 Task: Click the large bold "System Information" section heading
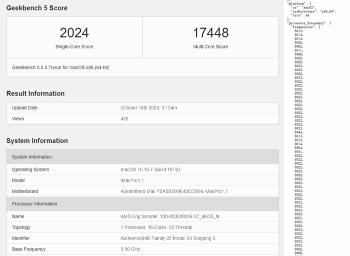pyautogui.click(x=37, y=140)
